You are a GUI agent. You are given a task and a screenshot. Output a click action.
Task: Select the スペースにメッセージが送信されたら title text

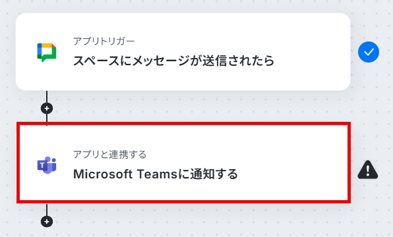click(173, 61)
